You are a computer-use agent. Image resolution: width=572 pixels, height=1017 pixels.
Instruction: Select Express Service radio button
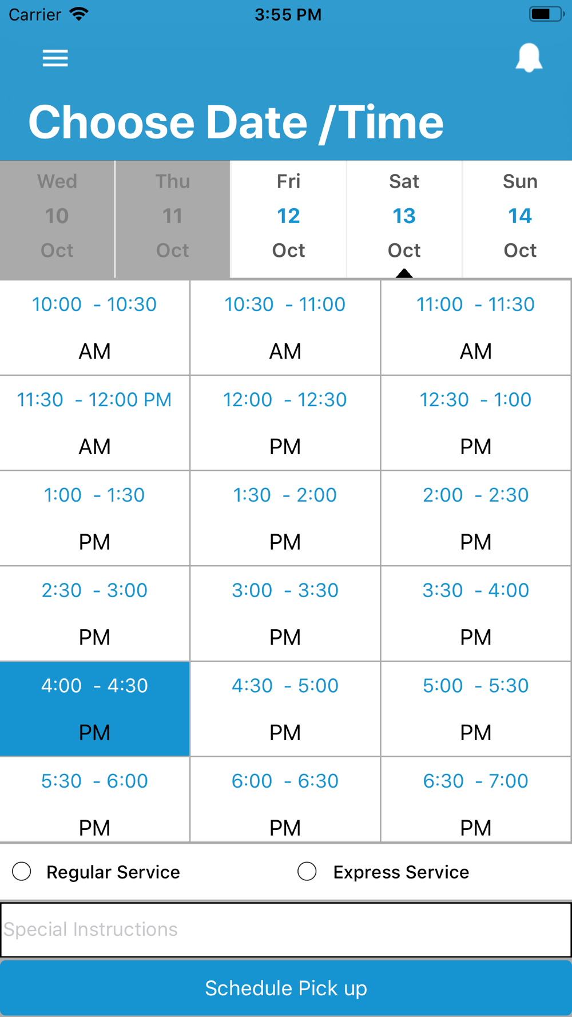307,872
